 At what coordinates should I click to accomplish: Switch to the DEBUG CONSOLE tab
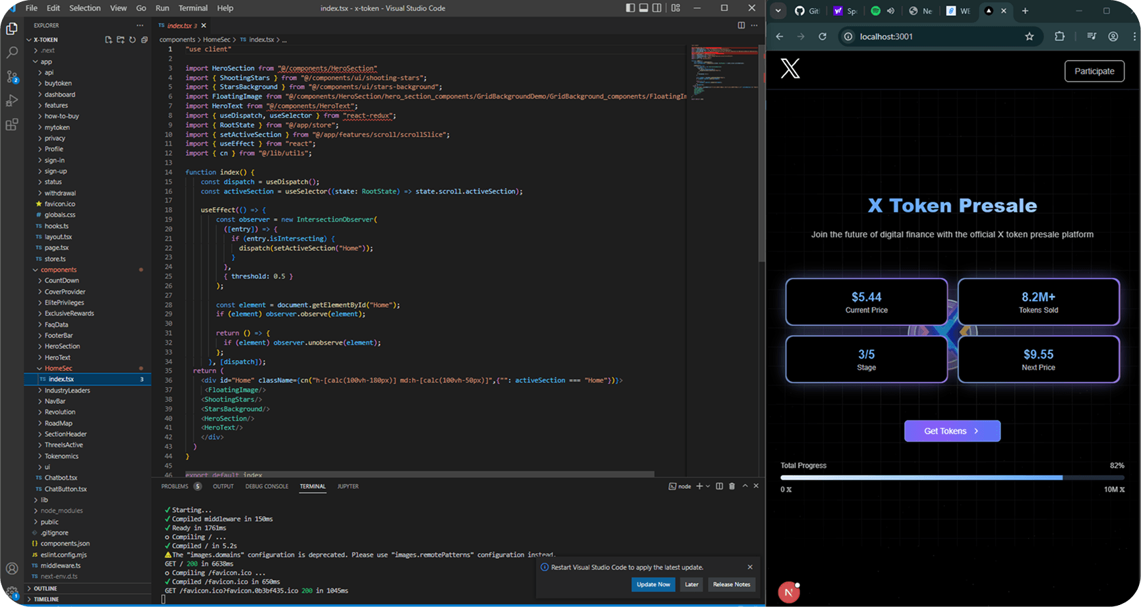point(266,486)
